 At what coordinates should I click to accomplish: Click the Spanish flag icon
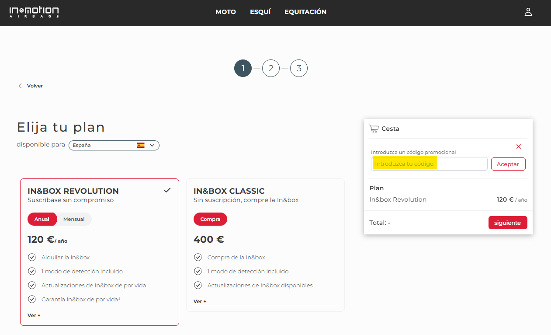pos(141,145)
